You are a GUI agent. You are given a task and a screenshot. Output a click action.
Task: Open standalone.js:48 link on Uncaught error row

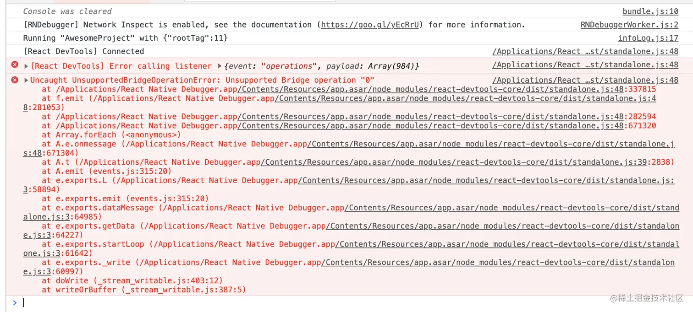(x=585, y=80)
